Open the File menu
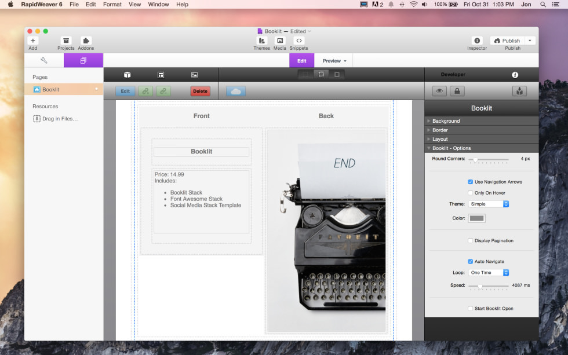 [74, 4]
